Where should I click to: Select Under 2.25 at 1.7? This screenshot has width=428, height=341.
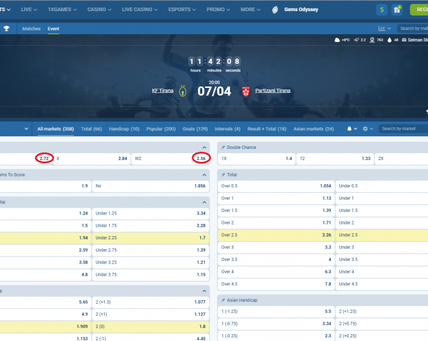151,238
